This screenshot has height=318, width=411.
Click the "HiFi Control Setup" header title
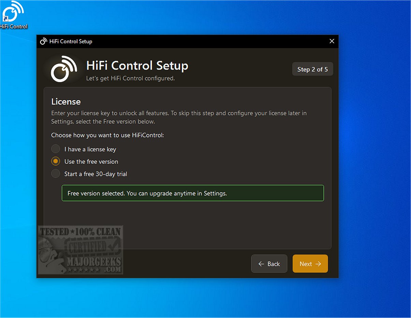[137, 65]
